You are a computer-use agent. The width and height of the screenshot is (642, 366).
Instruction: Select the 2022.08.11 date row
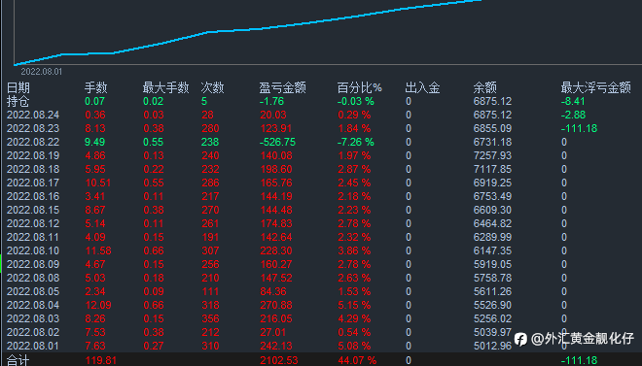33,237
